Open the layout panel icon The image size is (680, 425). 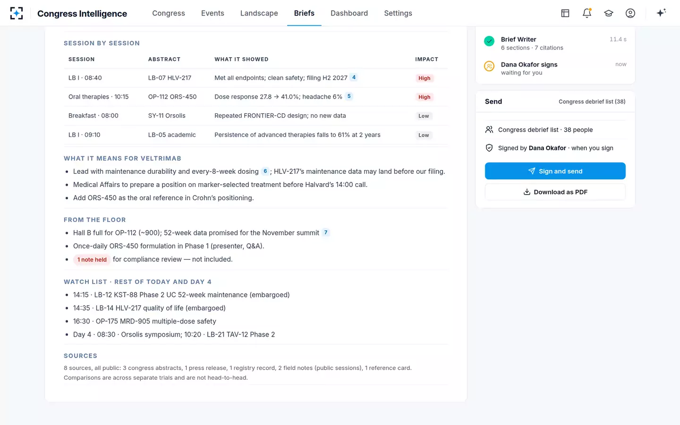565,13
